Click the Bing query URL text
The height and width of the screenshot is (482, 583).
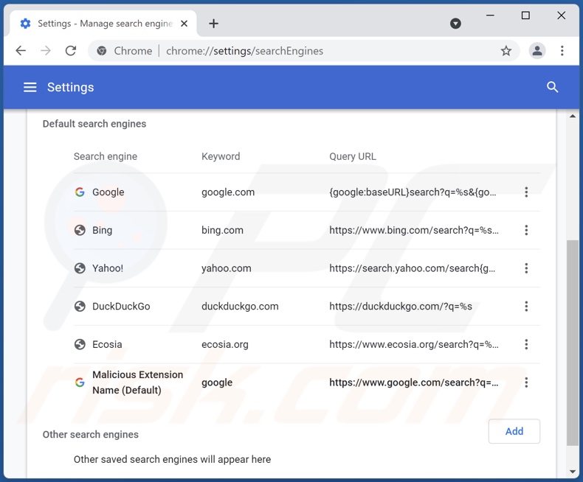pyautogui.click(x=414, y=230)
